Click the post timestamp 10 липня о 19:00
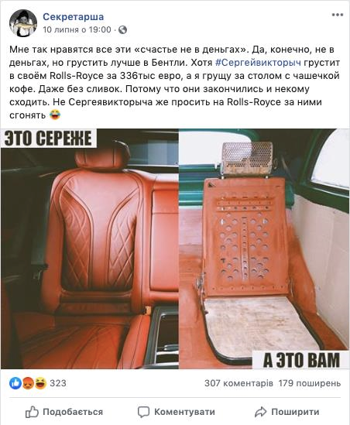The height and width of the screenshot is (425, 350). pyautogui.click(x=77, y=29)
